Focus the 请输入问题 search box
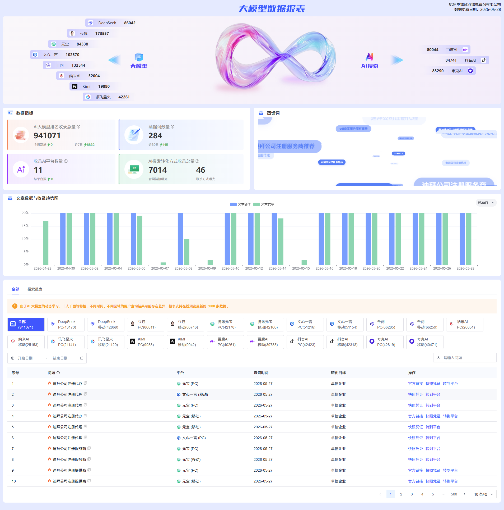 tap(465, 358)
